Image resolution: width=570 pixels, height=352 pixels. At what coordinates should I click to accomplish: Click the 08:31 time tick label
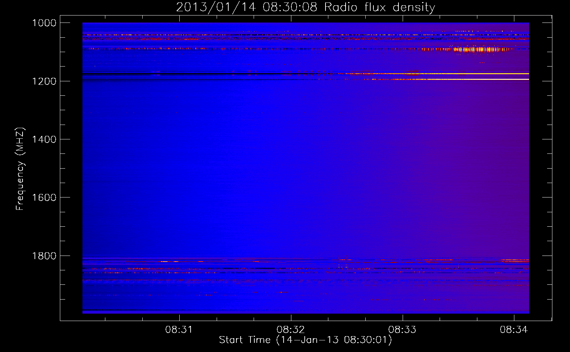pos(179,329)
